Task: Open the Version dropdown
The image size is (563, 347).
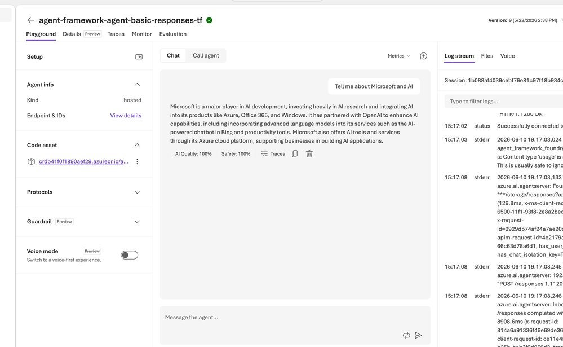Action: [525, 20]
